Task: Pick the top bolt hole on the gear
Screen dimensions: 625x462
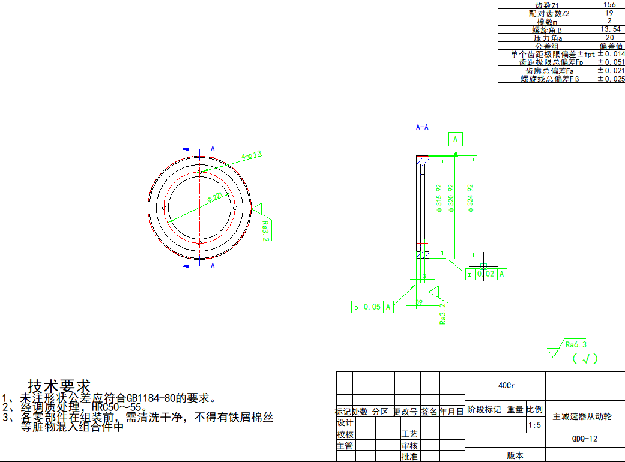Action: pyautogui.click(x=199, y=172)
